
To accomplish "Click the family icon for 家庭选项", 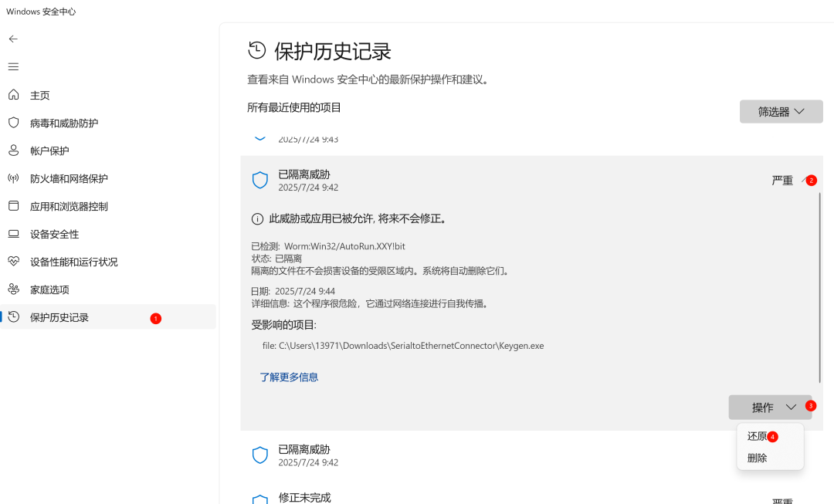I will point(13,289).
